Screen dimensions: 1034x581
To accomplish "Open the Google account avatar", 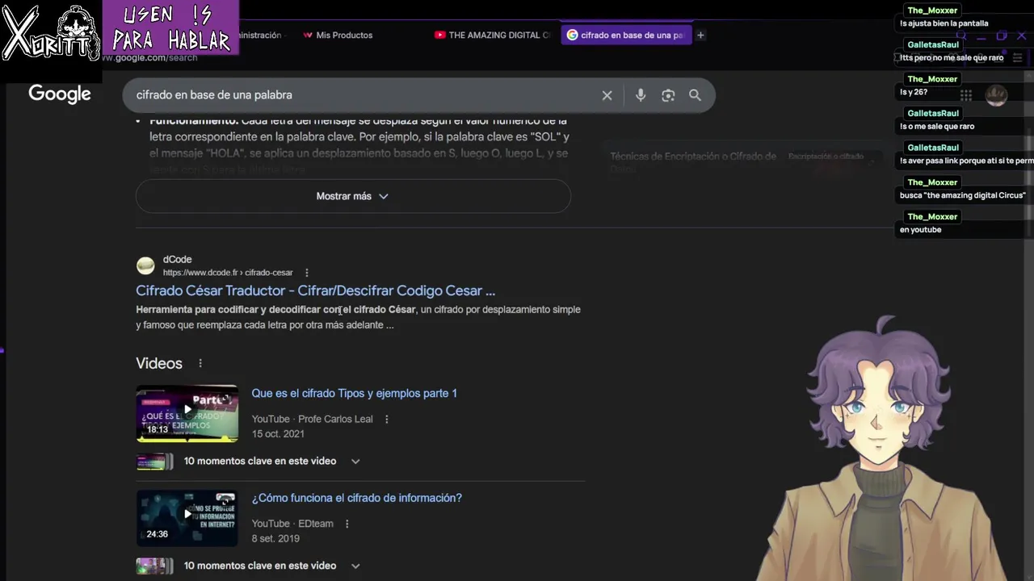I will (x=996, y=95).
